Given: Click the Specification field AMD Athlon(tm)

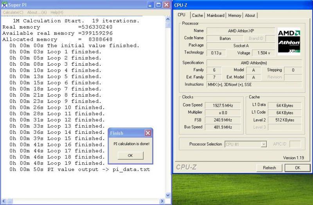Looking at the screenshot, I should coord(254,63).
